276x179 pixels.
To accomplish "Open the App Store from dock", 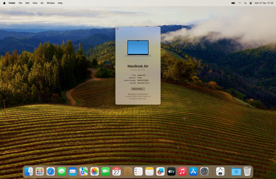I will (x=193, y=172).
